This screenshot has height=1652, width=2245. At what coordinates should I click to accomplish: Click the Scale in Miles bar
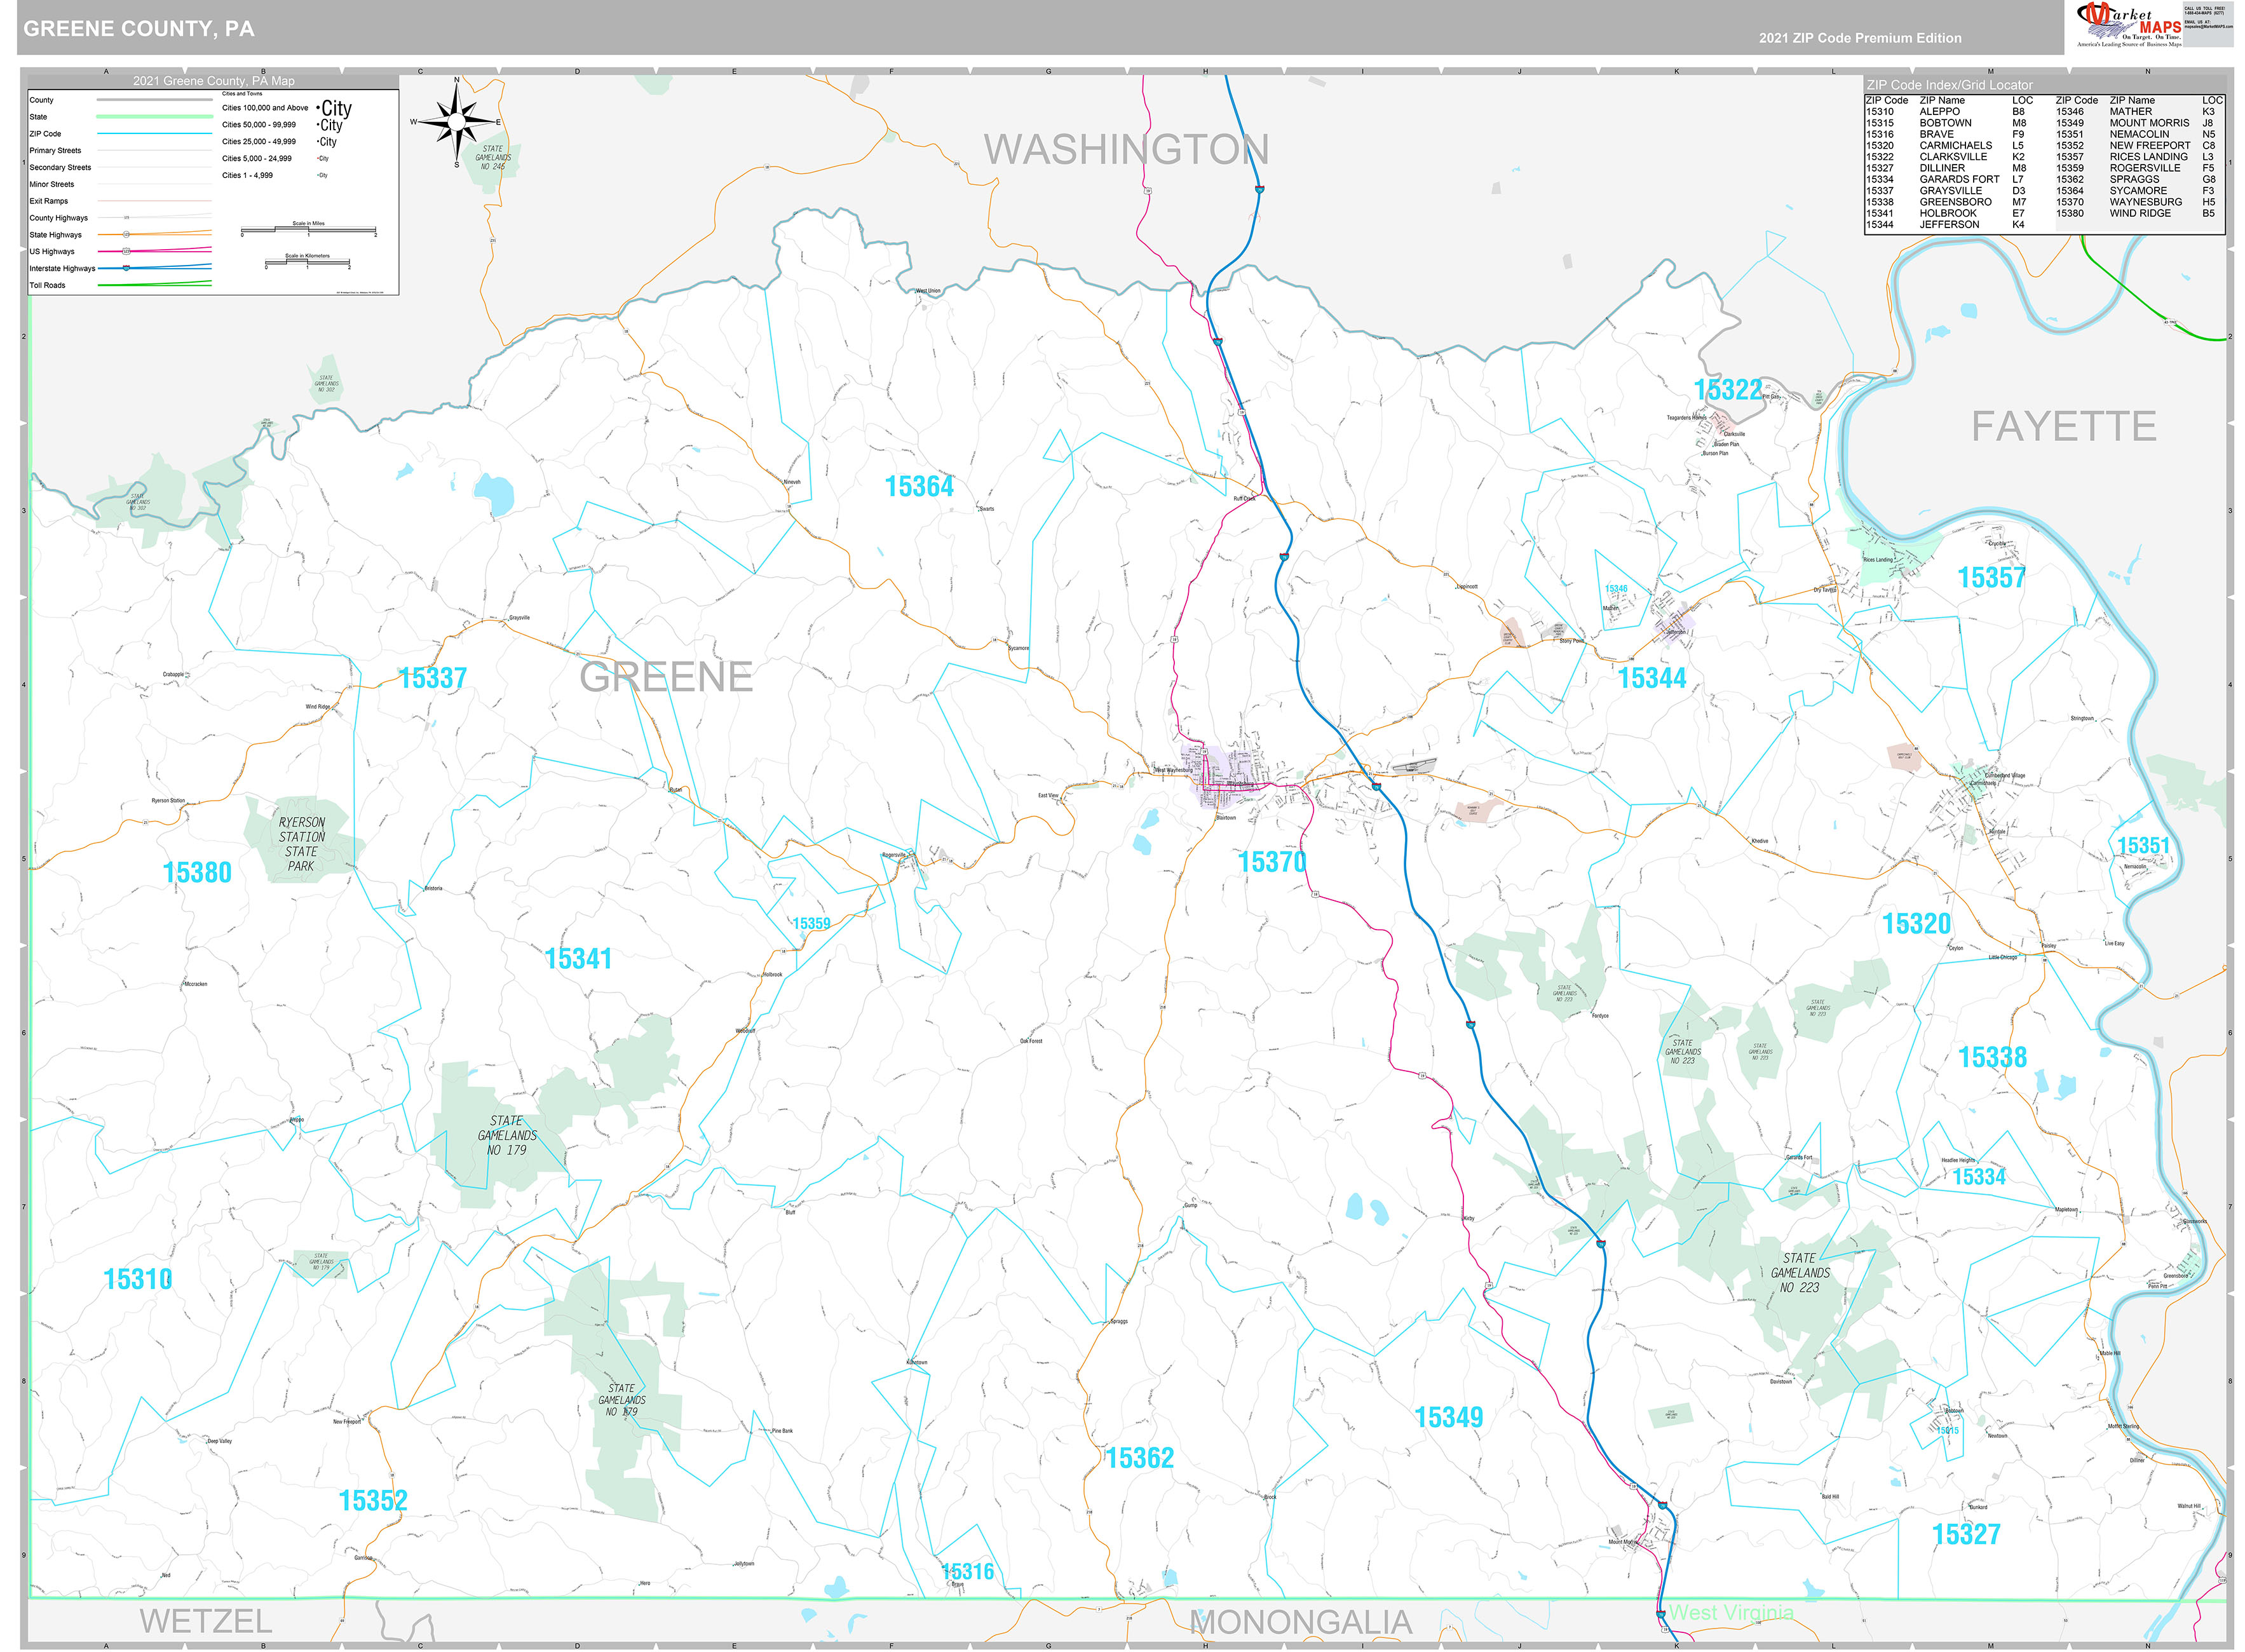[x=308, y=231]
